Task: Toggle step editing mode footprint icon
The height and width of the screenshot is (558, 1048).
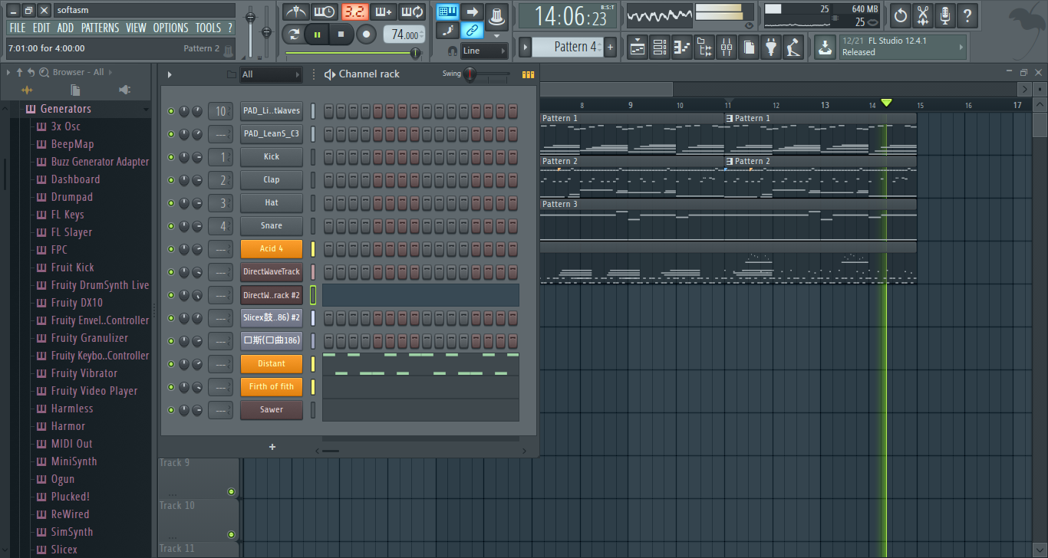Action: click(x=448, y=31)
